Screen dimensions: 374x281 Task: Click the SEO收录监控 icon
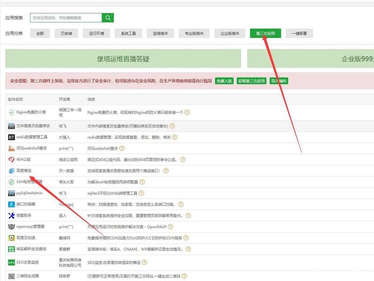(x=11, y=263)
